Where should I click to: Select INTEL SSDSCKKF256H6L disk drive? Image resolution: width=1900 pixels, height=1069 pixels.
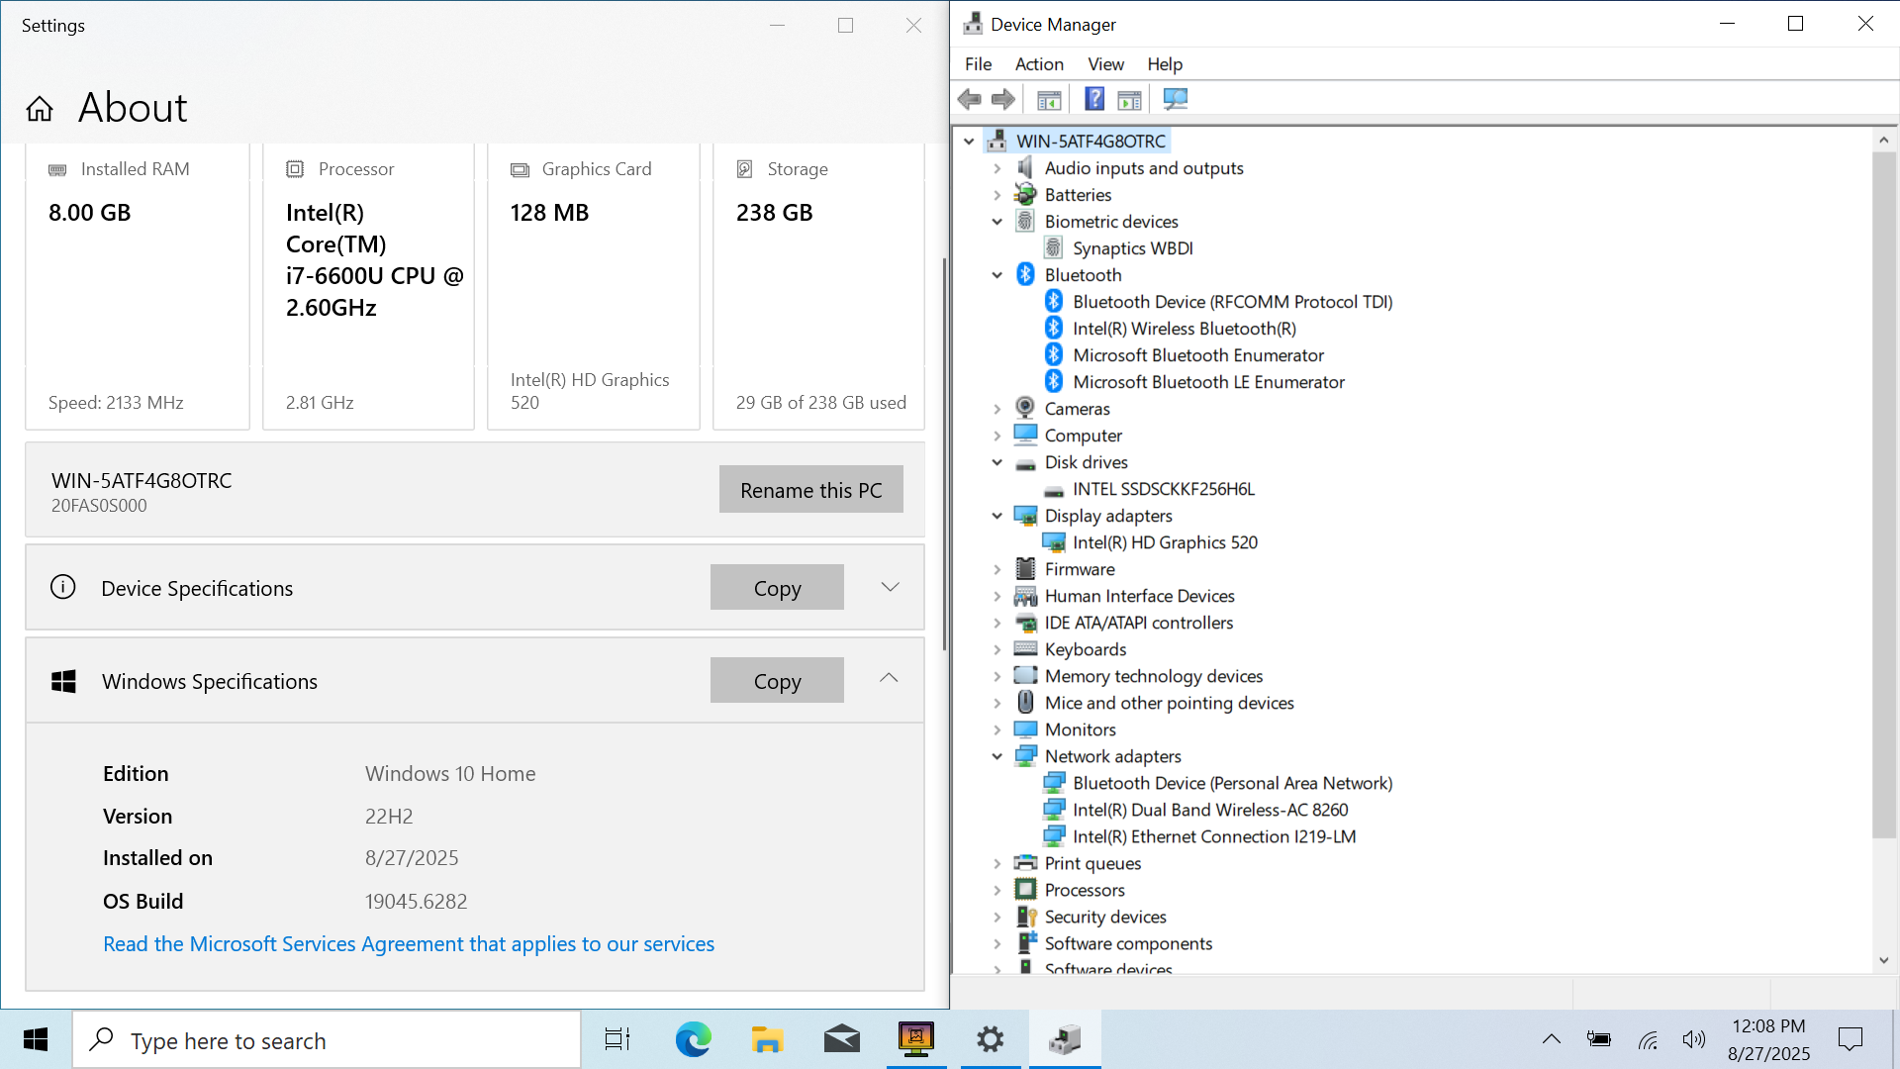click(x=1163, y=489)
